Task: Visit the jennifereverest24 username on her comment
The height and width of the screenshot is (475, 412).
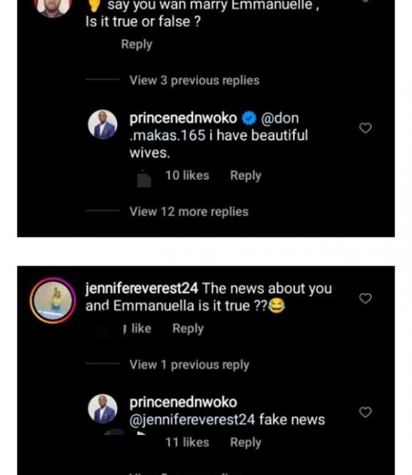Action: (x=142, y=289)
